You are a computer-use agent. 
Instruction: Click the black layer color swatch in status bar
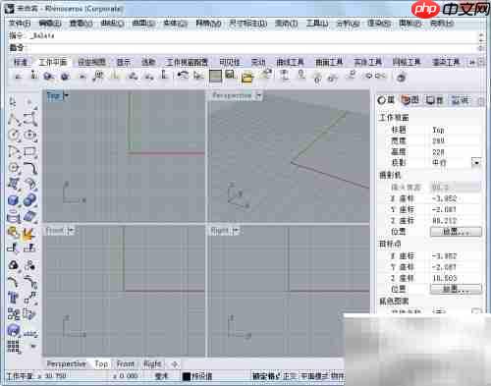pyautogui.click(x=187, y=376)
